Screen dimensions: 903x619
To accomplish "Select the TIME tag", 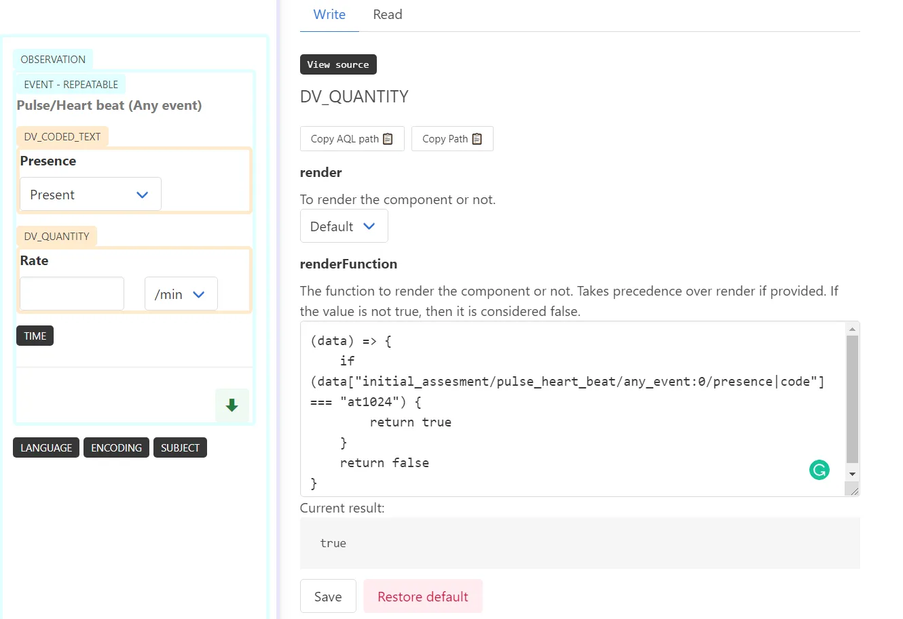I will point(35,336).
